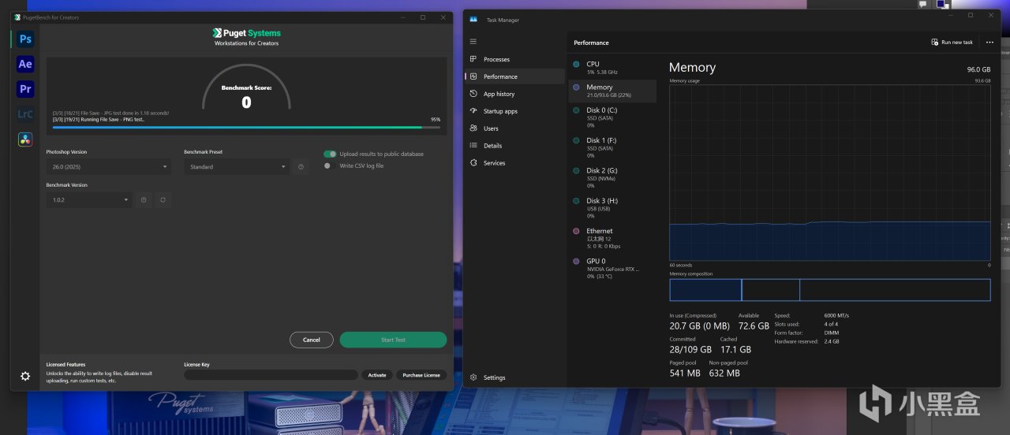The height and width of the screenshot is (435, 1010).
Task: Select the Photoshop benchmark icon in PugetBench
Action: coord(25,39)
